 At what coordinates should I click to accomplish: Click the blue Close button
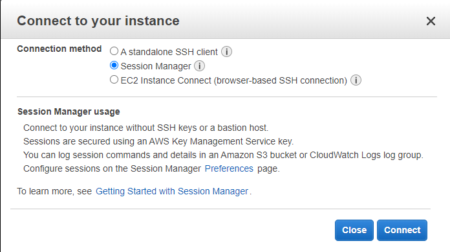pyautogui.click(x=354, y=230)
